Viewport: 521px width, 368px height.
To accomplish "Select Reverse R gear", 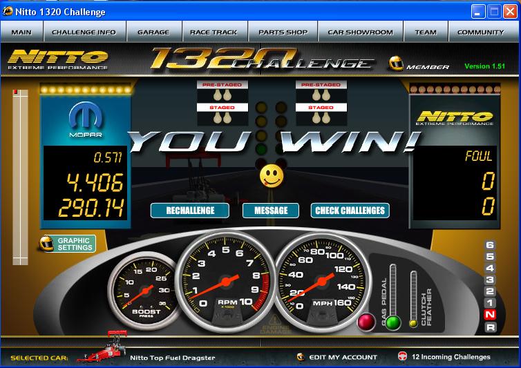I will [x=490, y=327].
